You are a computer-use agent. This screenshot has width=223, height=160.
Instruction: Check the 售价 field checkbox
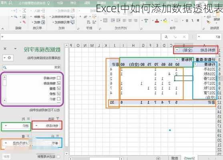click(x=58, y=99)
